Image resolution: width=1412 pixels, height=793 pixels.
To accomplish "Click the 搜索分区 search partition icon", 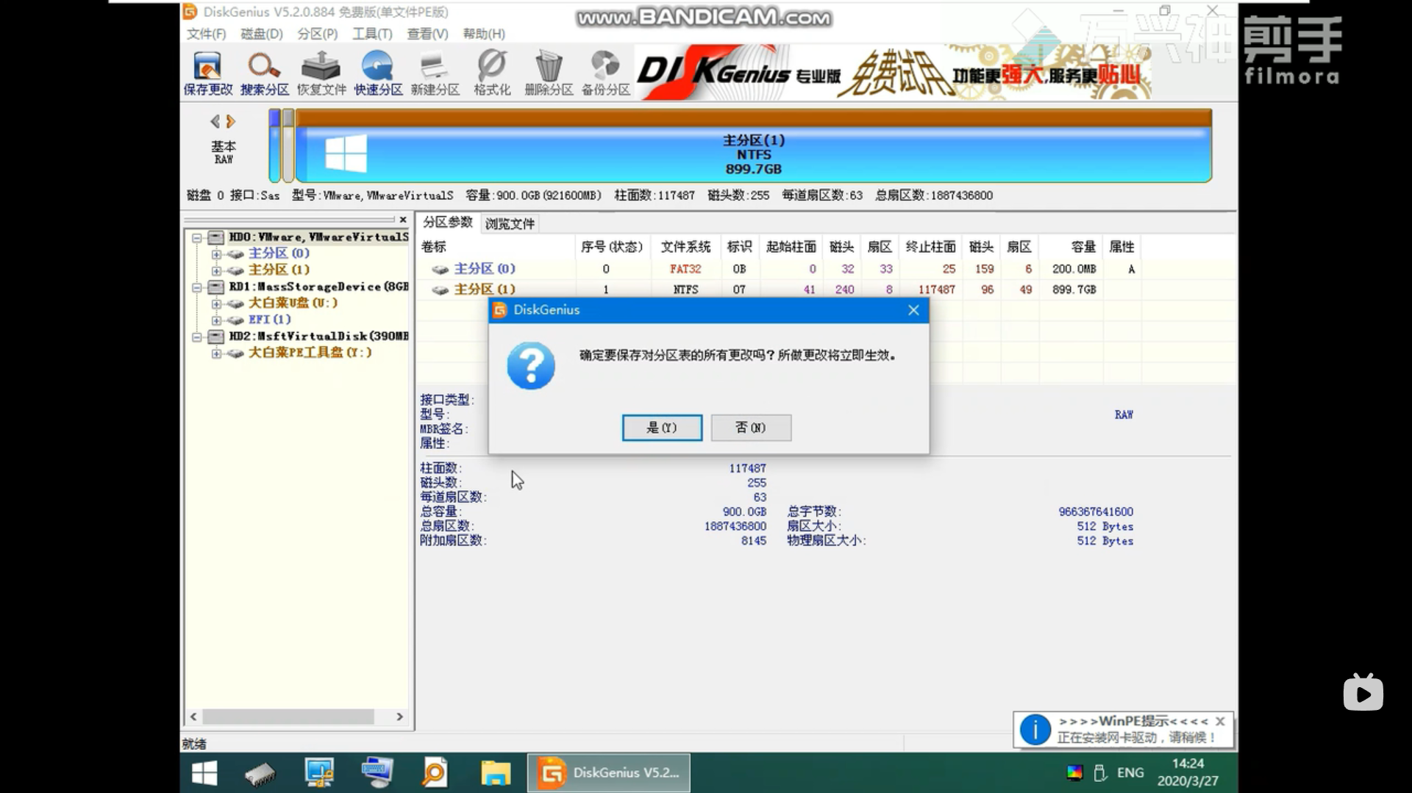I will pyautogui.click(x=264, y=73).
